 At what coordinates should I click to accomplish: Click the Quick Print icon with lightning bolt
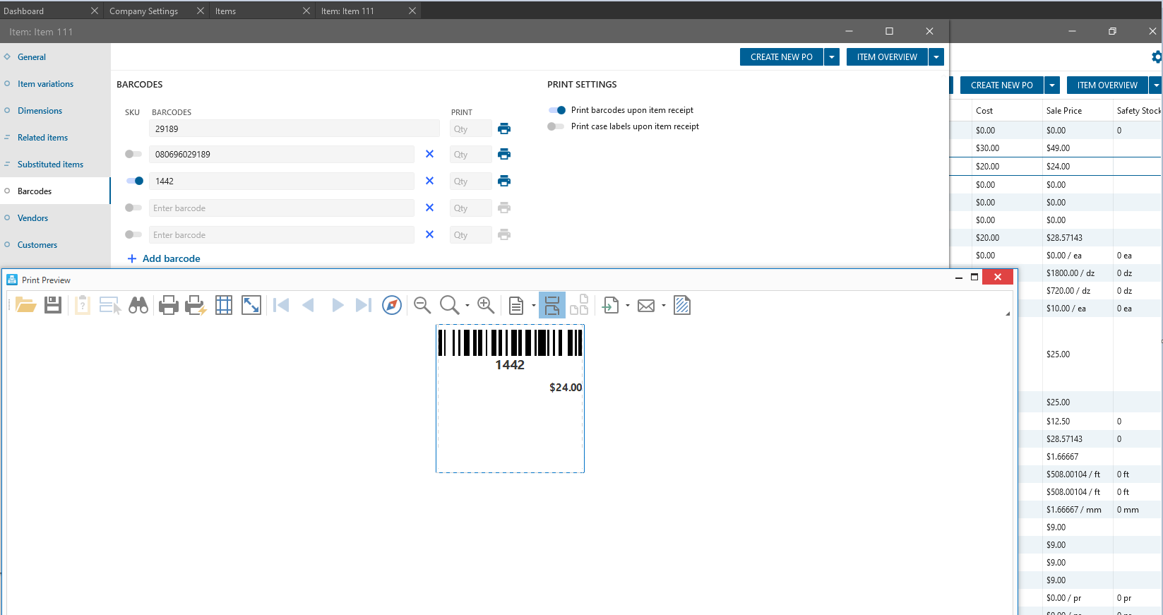196,305
